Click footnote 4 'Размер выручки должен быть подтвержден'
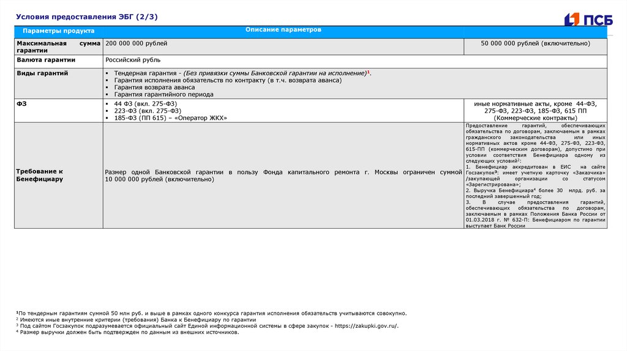The width and height of the screenshot is (627, 351). [x=127, y=332]
